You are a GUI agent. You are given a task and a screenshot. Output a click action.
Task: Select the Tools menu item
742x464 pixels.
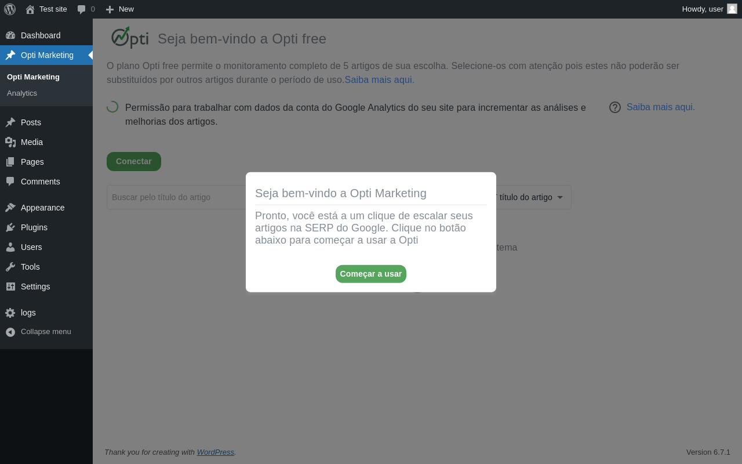tap(30, 267)
